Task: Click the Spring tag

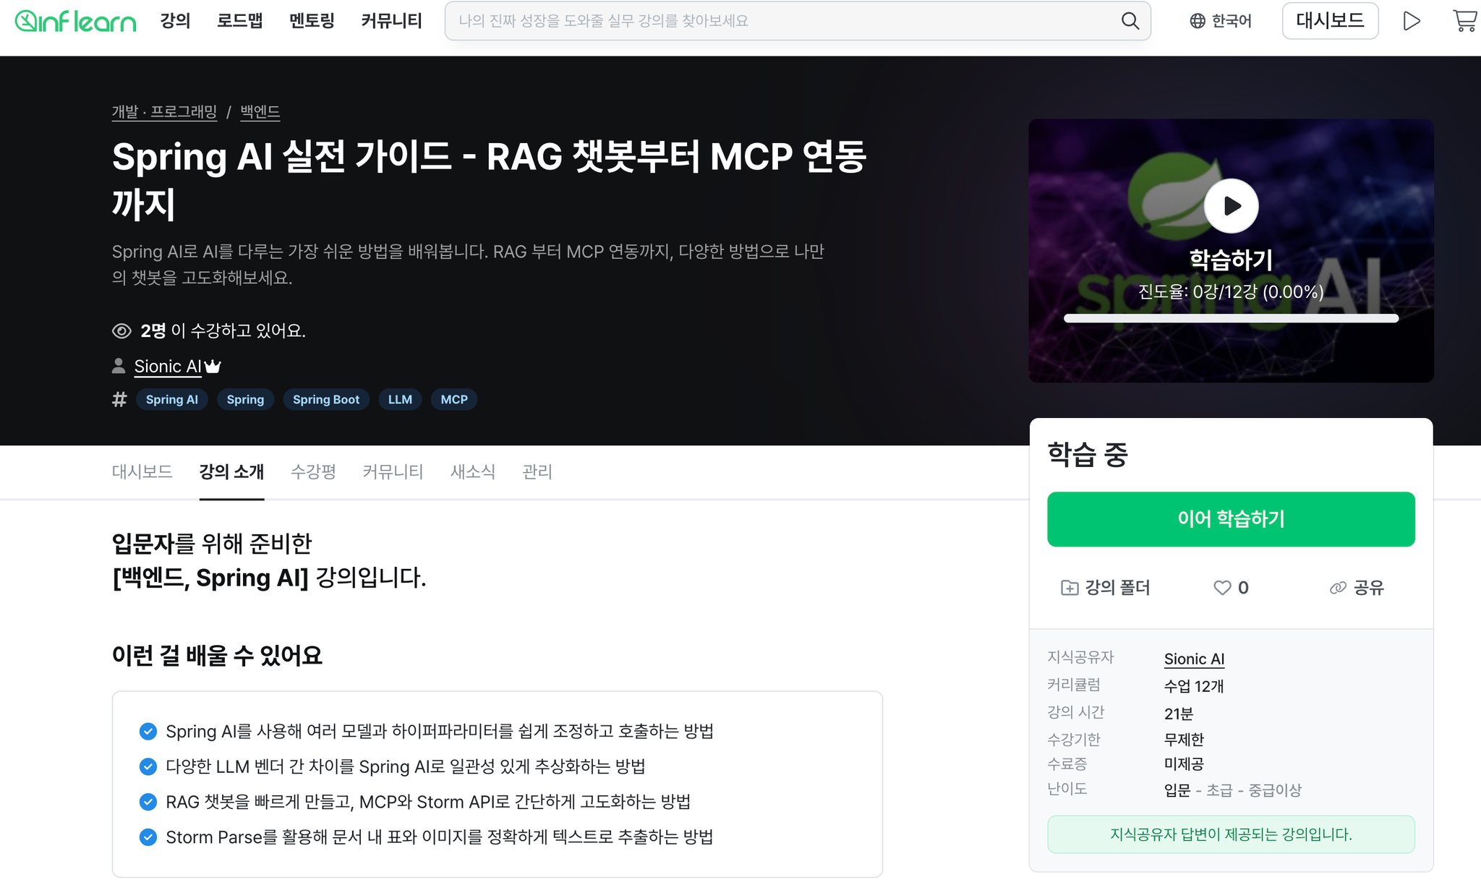Action: click(x=245, y=400)
